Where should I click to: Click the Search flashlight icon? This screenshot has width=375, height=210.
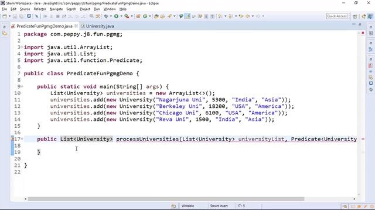click(x=169, y=16)
